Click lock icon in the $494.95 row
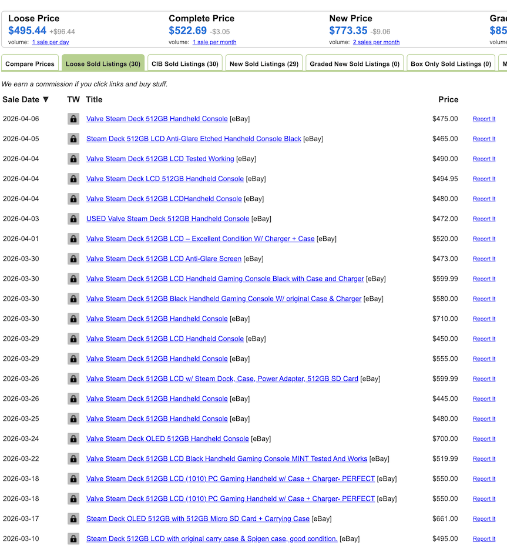The image size is (507, 549). 73,179
